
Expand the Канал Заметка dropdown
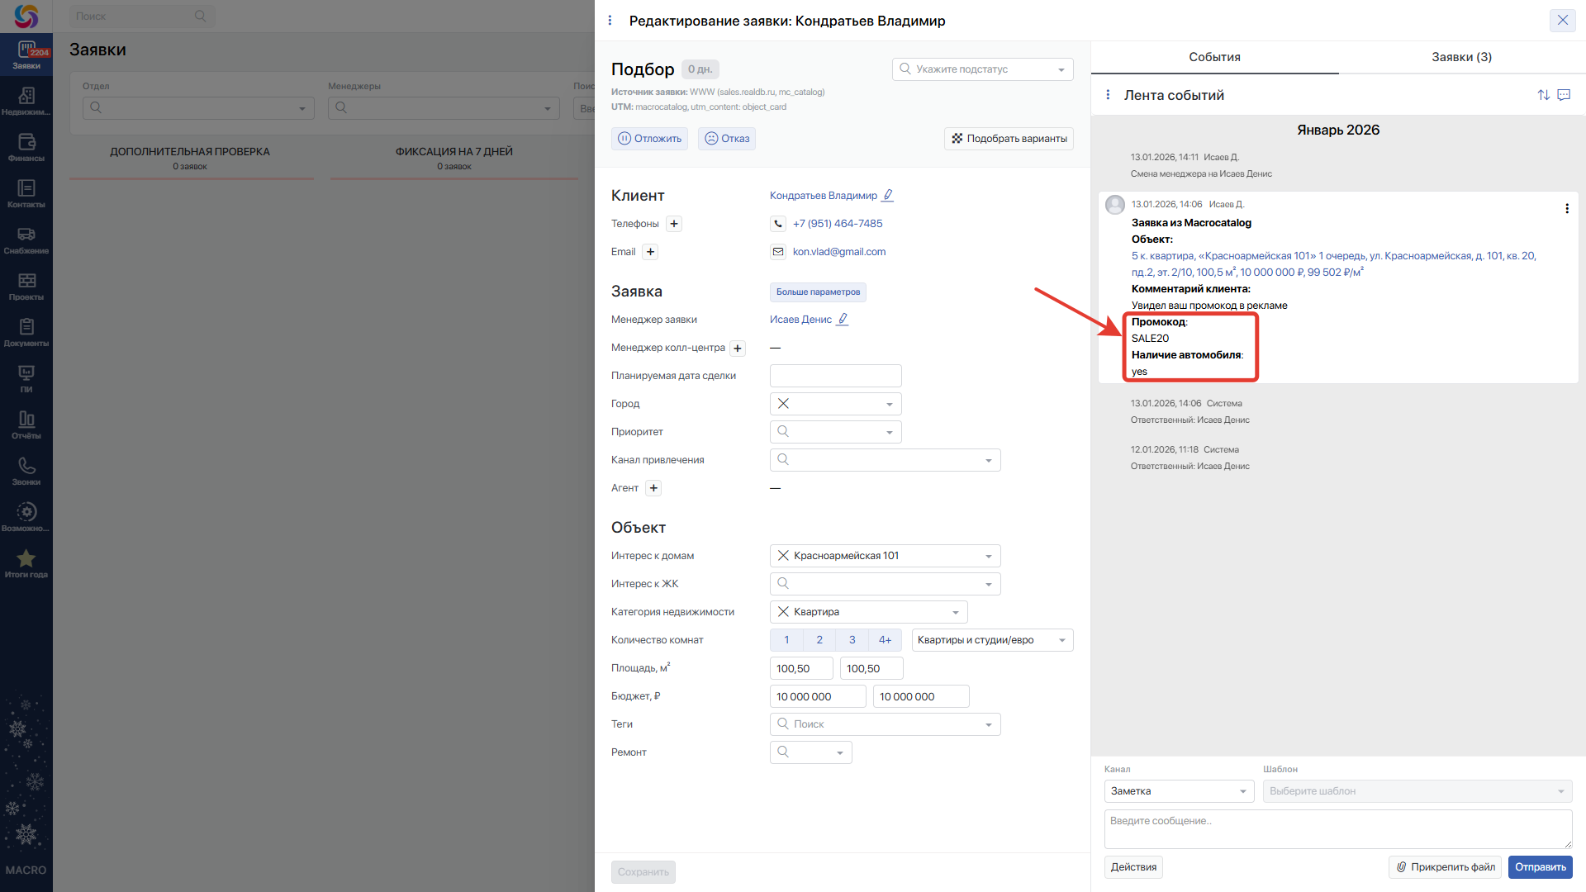point(1179,791)
